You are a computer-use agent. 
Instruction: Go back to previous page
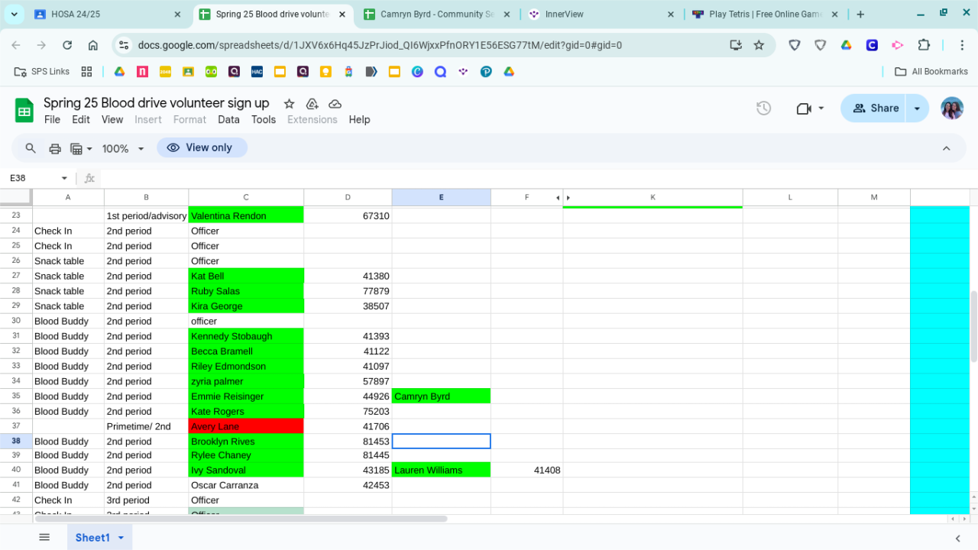pyautogui.click(x=16, y=45)
